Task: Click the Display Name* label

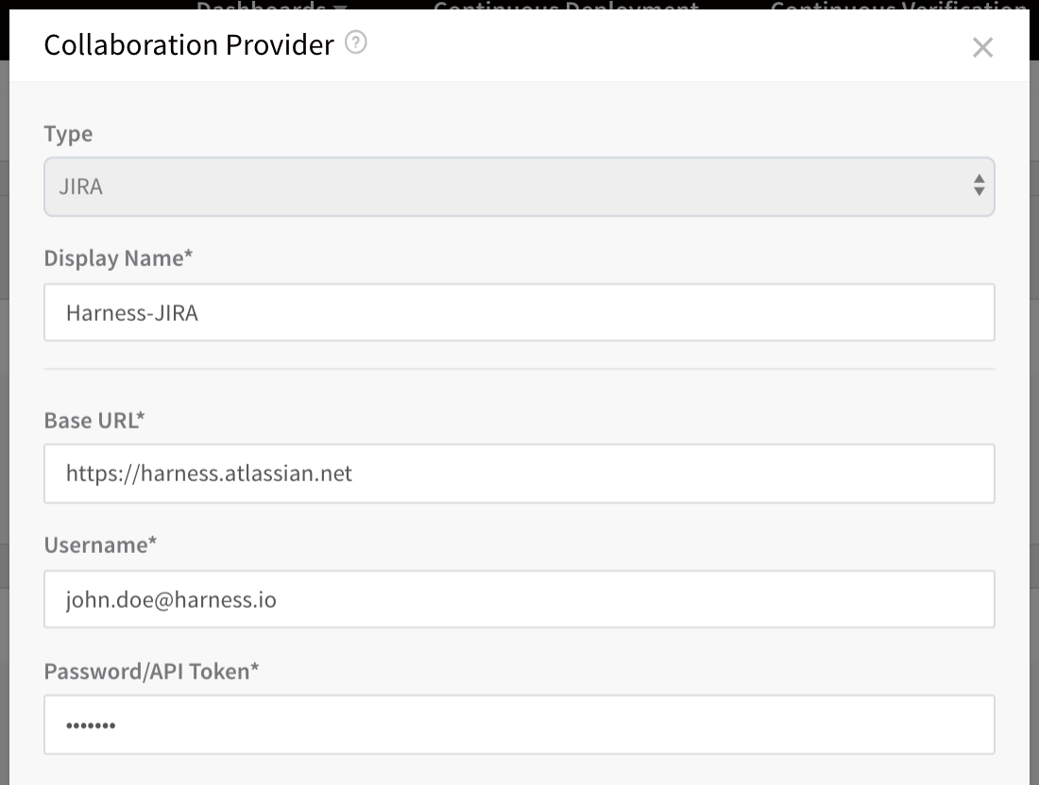Action: coord(118,259)
